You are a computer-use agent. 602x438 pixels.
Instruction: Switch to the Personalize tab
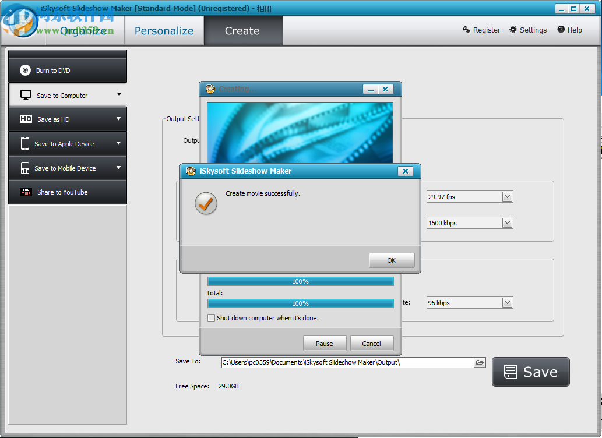pos(164,30)
